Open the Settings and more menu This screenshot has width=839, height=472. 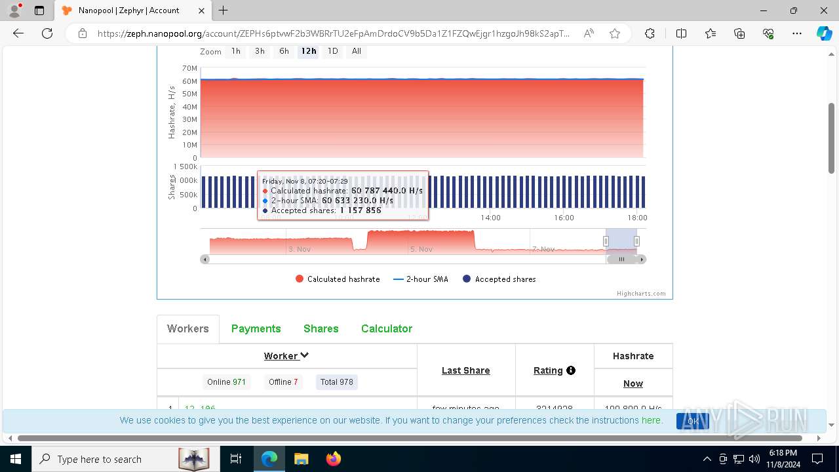[797, 33]
